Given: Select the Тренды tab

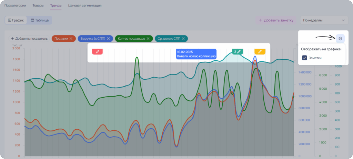Looking at the screenshot, I should [x=56, y=6].
